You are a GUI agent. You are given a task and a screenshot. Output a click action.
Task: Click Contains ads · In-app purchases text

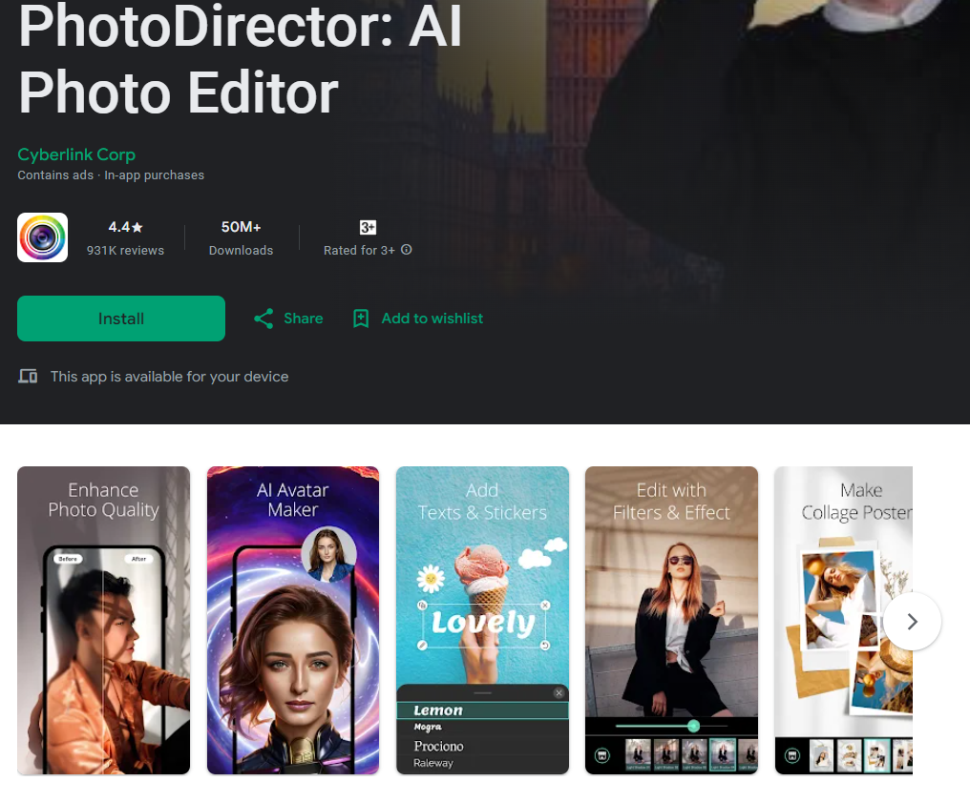pos(111,175)
